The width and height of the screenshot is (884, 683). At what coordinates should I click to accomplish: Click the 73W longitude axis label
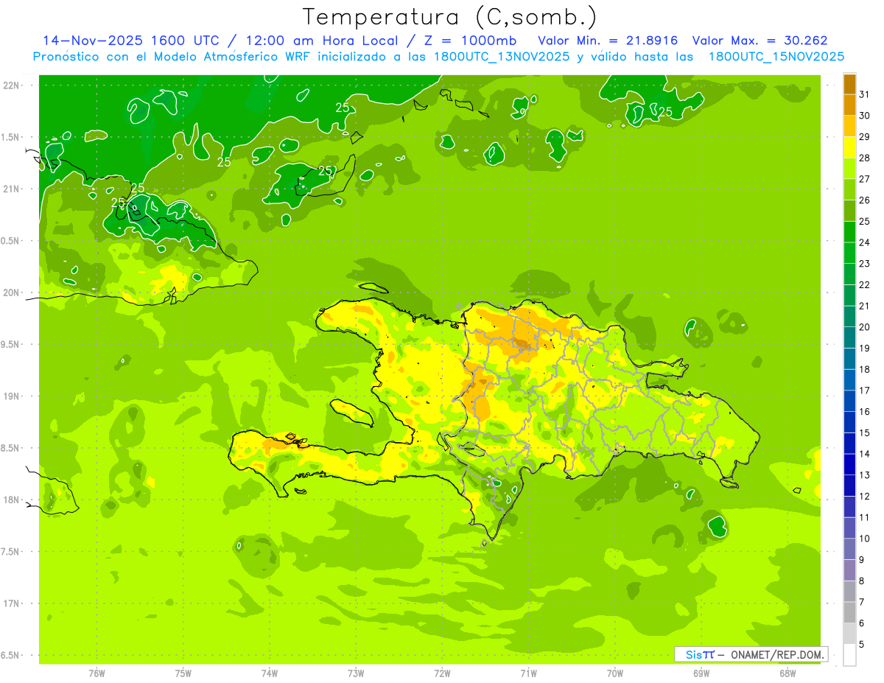[x=356, y=673]
